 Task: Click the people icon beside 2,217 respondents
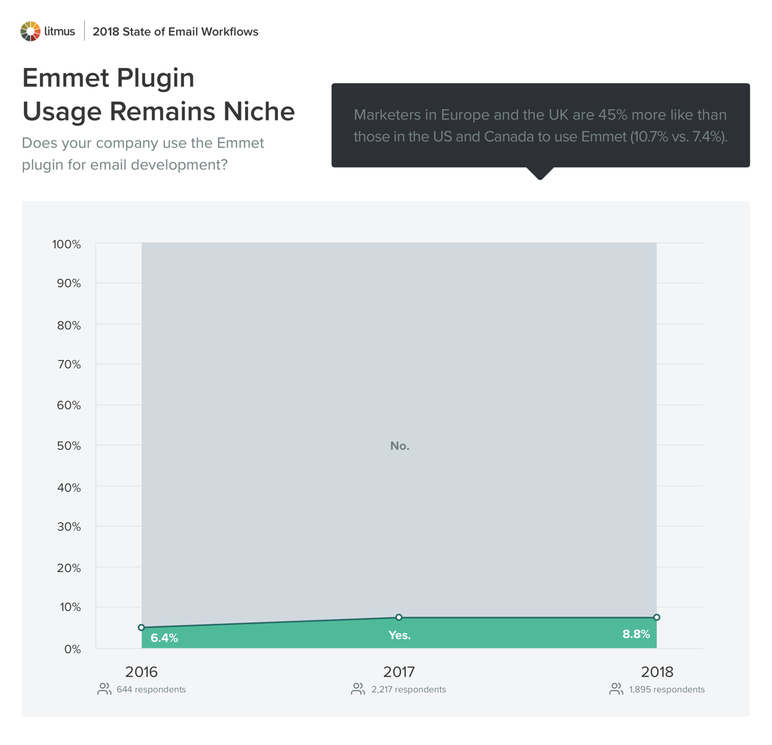point(358,689)
